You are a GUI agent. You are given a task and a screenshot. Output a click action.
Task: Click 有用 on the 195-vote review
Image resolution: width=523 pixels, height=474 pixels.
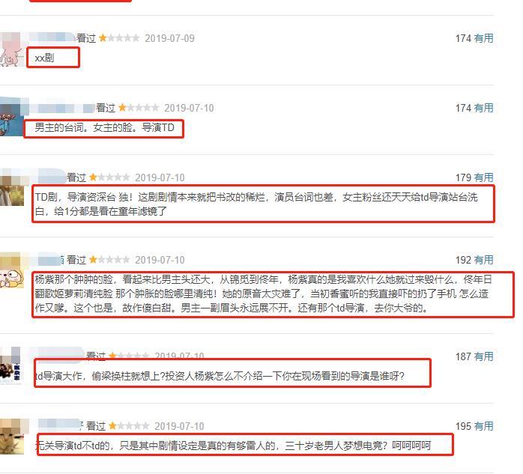pos(483,426)
